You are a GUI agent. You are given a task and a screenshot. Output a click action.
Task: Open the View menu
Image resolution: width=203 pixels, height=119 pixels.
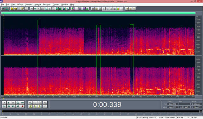pos(13,4)
